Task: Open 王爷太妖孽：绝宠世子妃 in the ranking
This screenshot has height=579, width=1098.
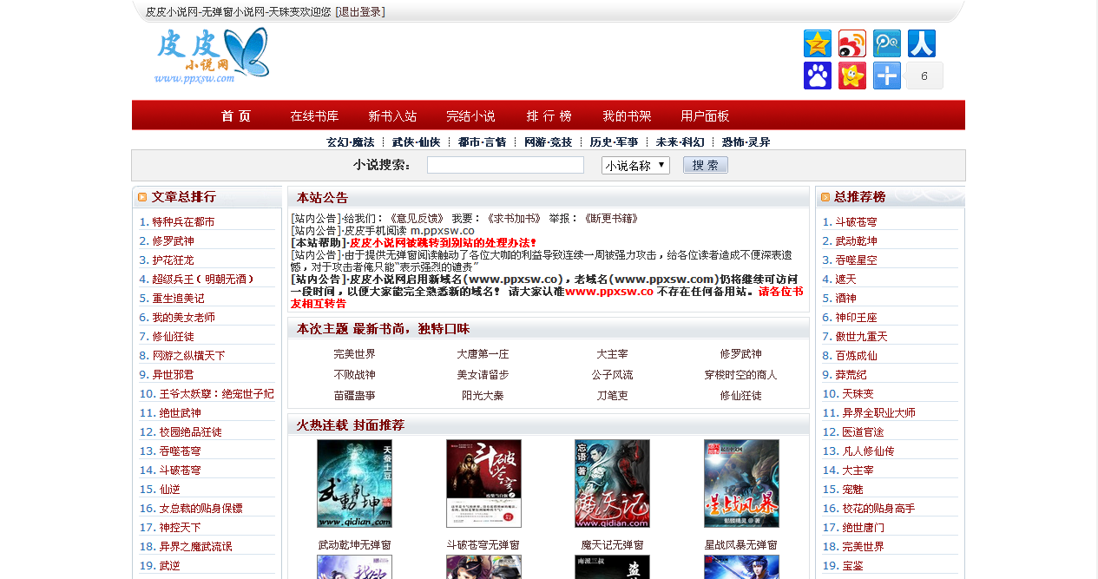Action: pos(216,394)
